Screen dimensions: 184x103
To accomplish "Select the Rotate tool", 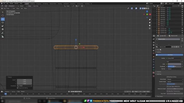I will coord(3,22).
